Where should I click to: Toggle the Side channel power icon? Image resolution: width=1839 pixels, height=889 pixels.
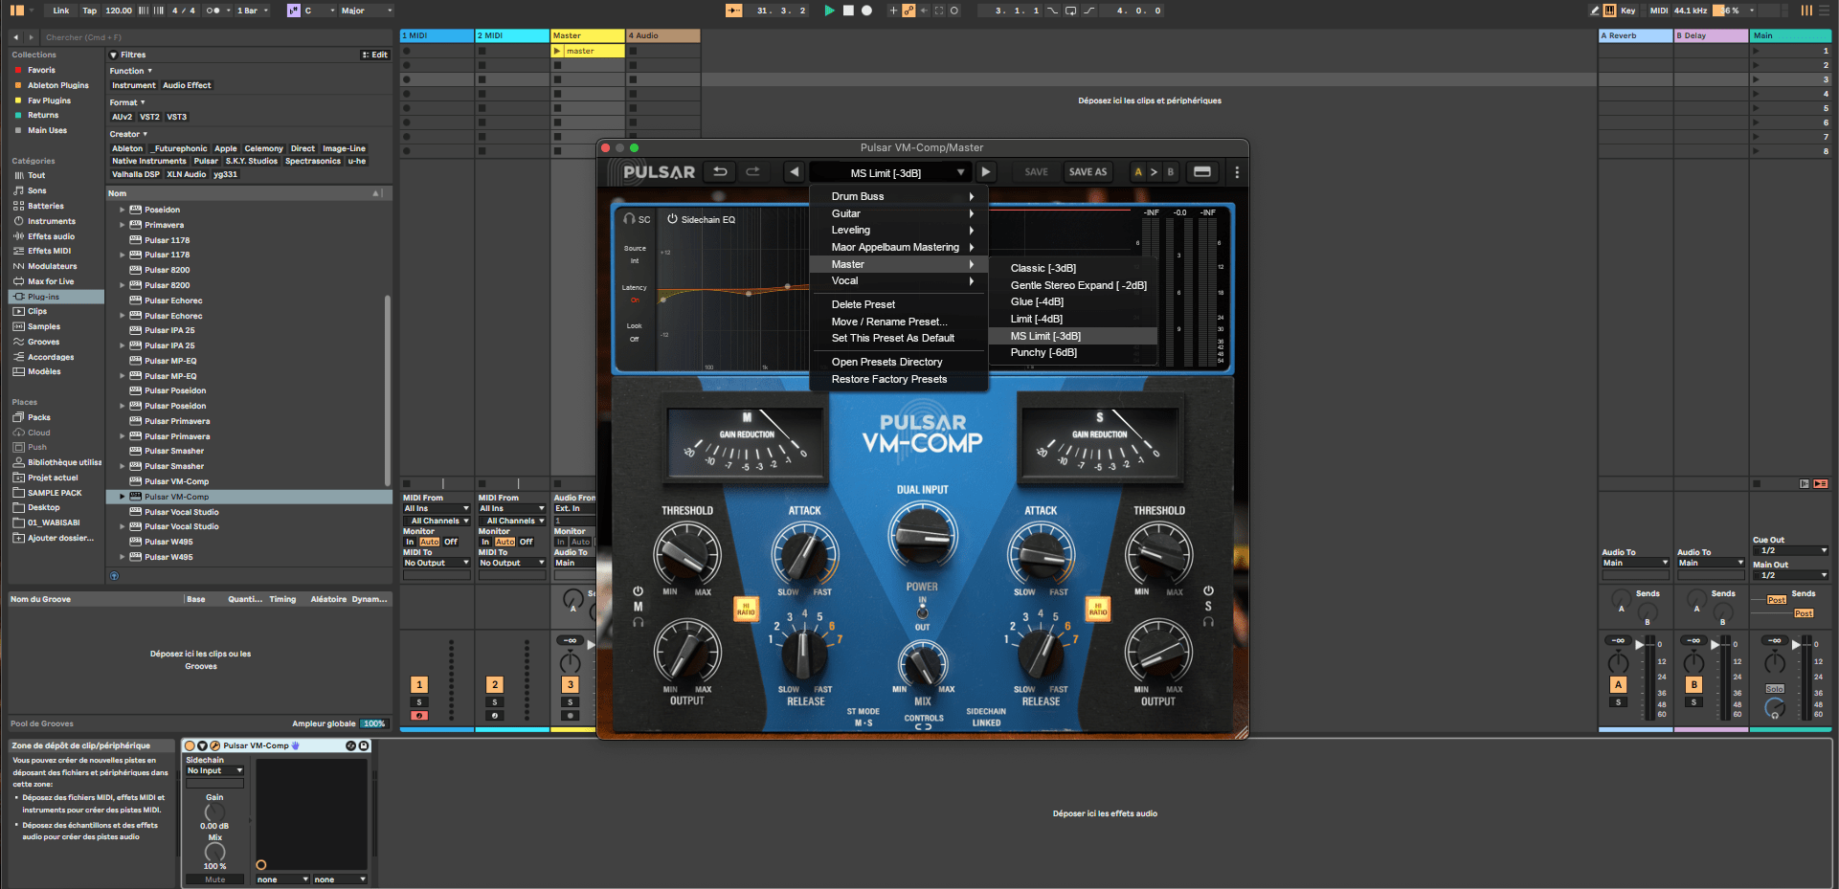click(1208, 591)
